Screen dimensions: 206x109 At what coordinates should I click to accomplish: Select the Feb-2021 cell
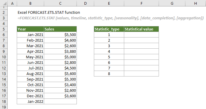coord(31,40)
